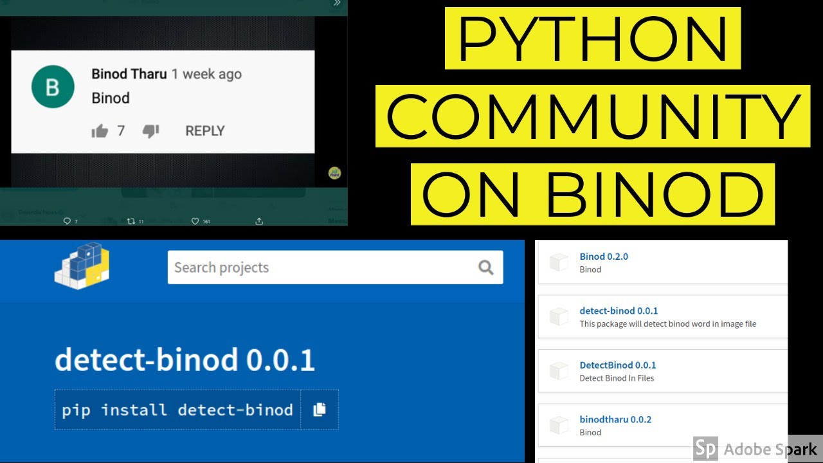Open the DetectBinod 0.0.1 result
Image resolution: width=823 pixels, height=463 pixels.
tap(618, 365)
